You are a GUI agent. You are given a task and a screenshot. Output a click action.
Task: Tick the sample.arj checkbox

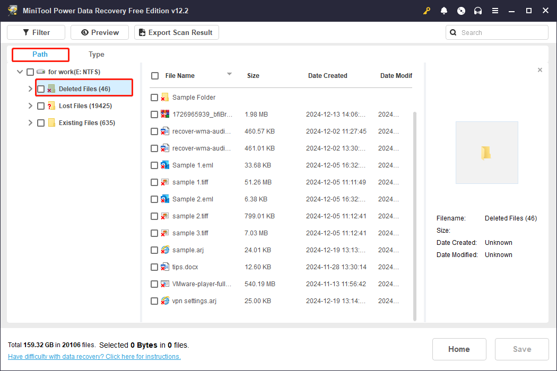[154, 250]
